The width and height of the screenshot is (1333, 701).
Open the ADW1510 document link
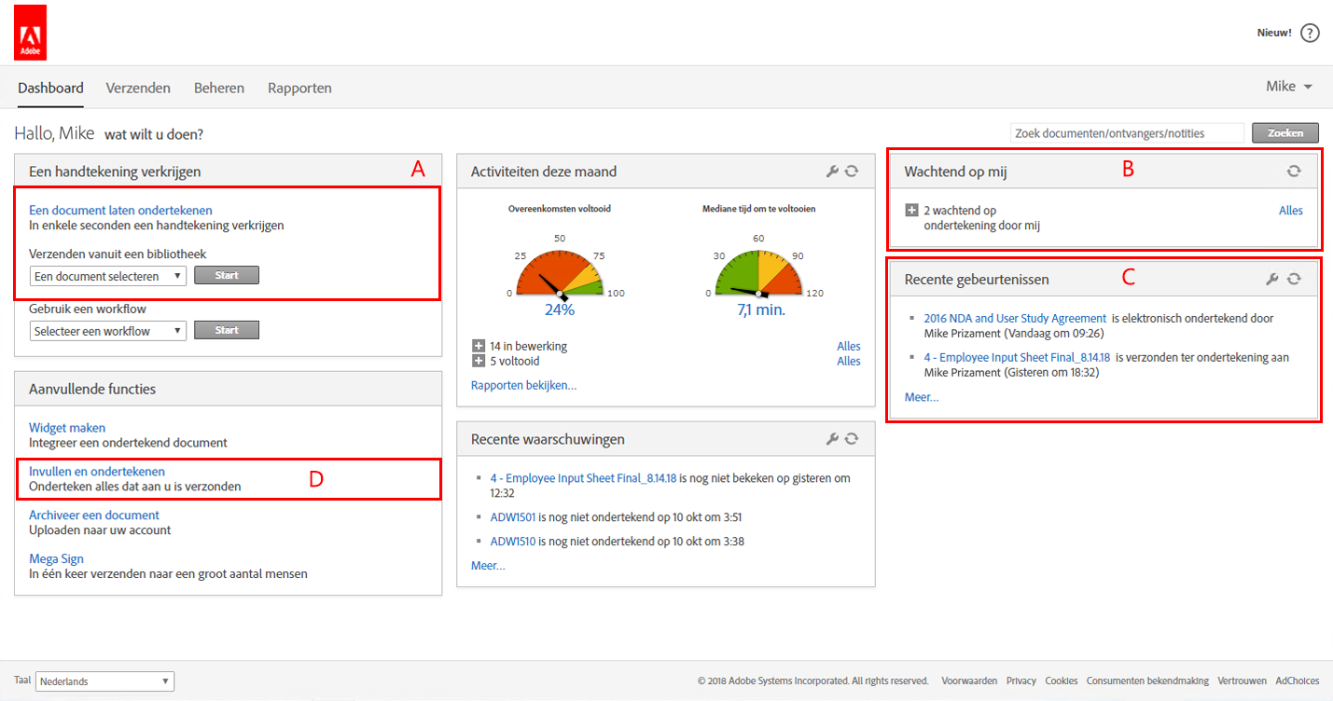(513, 542)
